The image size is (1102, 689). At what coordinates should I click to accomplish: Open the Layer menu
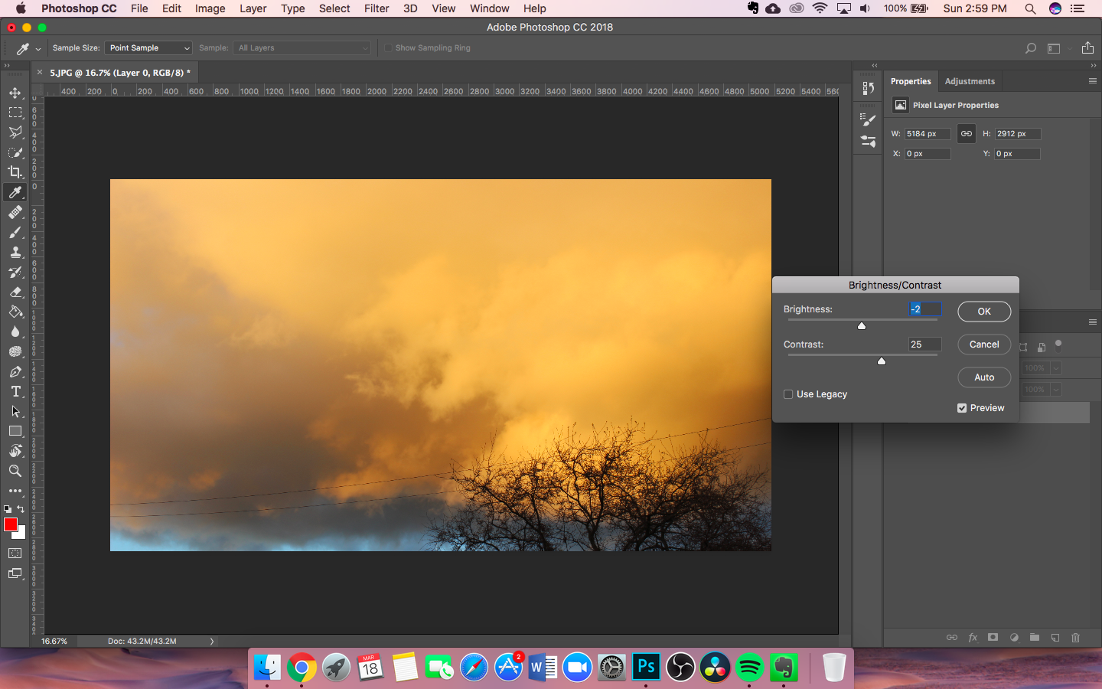pos(253,8)
